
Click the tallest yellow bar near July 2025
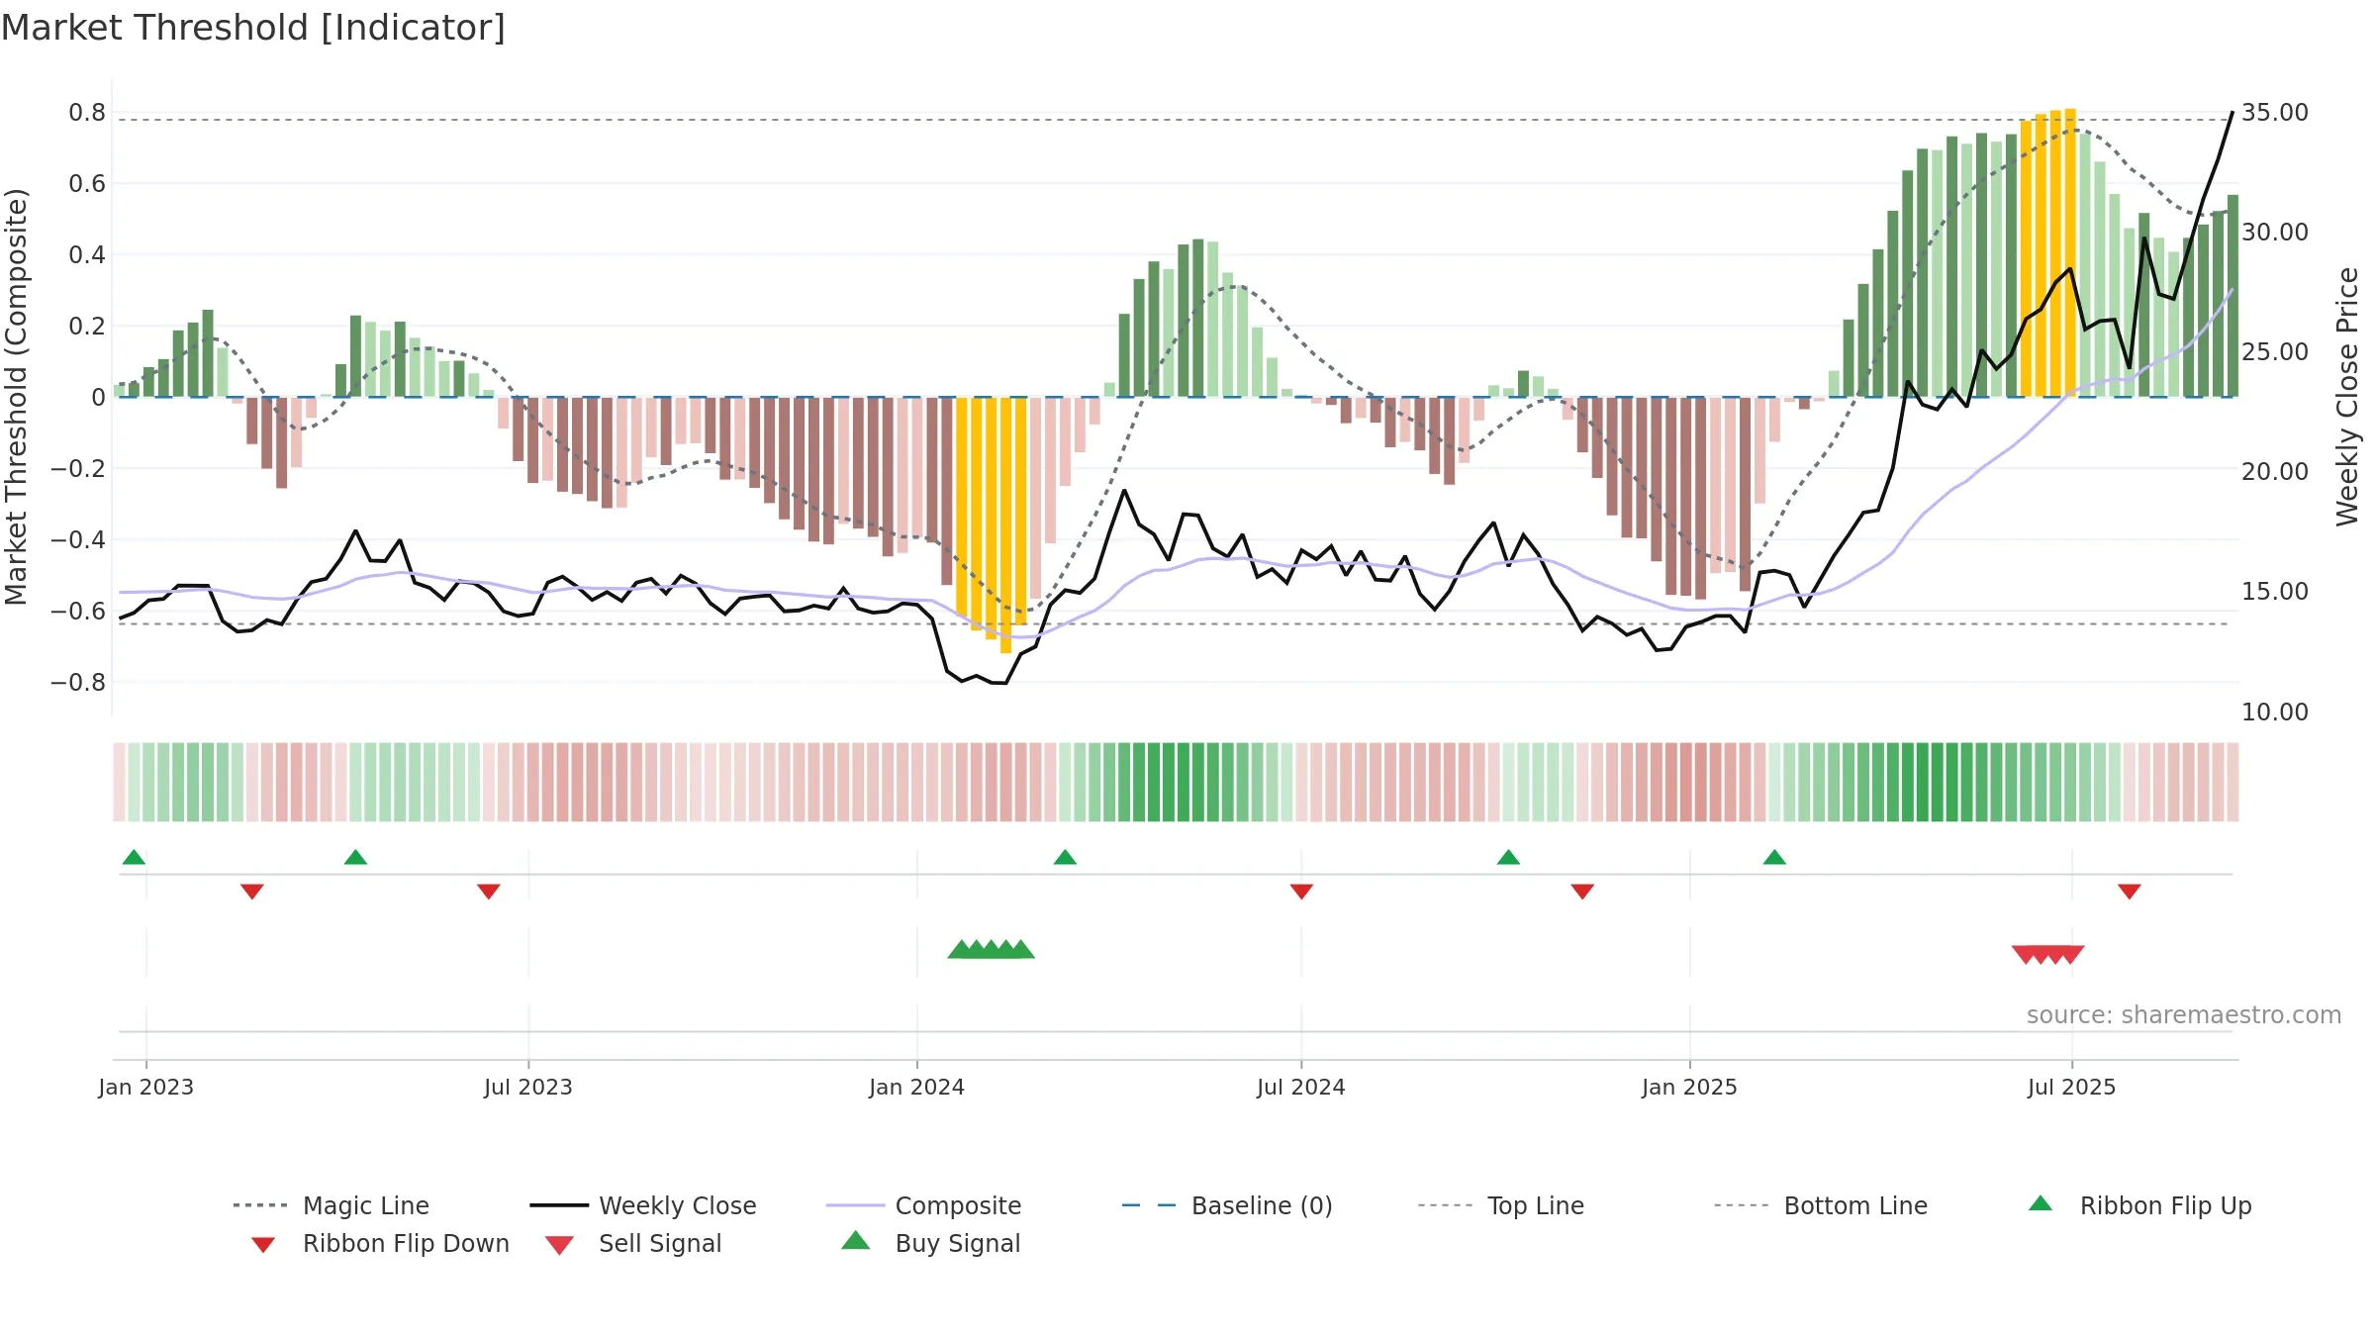(x=2070, y=252)
